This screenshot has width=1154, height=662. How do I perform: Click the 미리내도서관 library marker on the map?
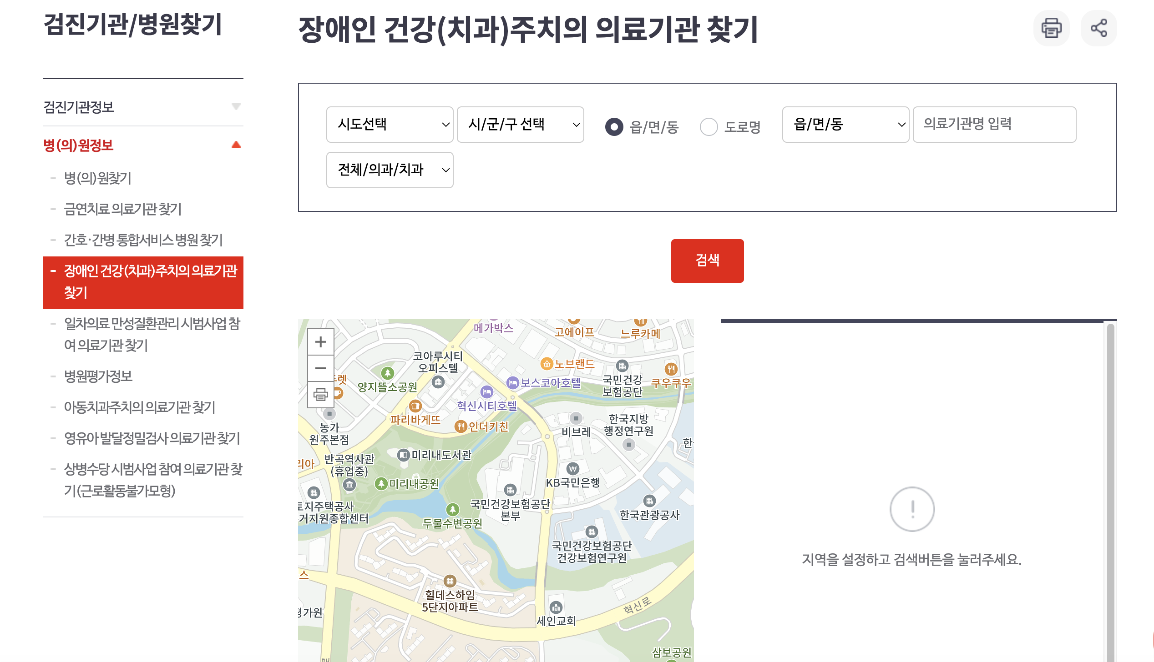403,455
